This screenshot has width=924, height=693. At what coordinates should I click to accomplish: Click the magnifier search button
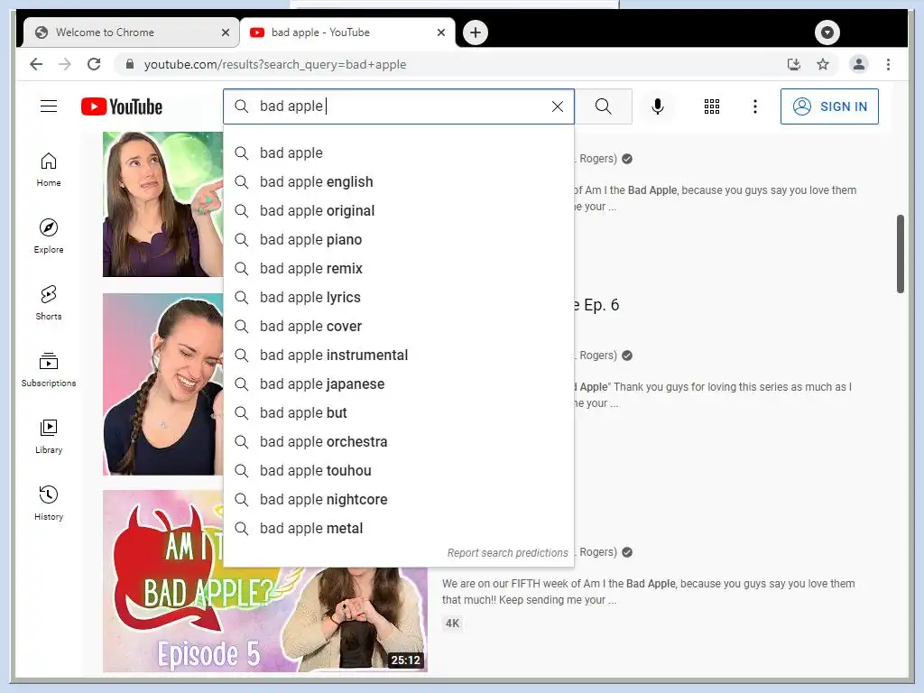(x=603, y=106)
